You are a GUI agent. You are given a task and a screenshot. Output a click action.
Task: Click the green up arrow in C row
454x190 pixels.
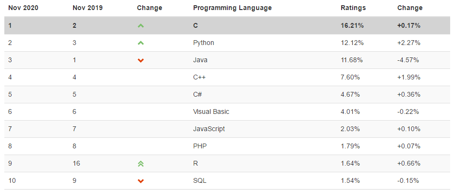(x=141, y=26)
